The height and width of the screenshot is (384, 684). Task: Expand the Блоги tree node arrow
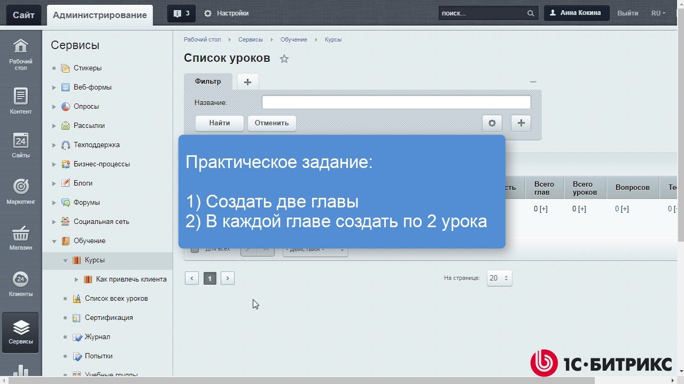click(x=54, y=183)
